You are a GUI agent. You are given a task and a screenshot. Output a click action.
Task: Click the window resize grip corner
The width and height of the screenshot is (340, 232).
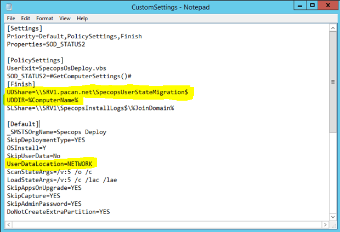coord(333,225)
